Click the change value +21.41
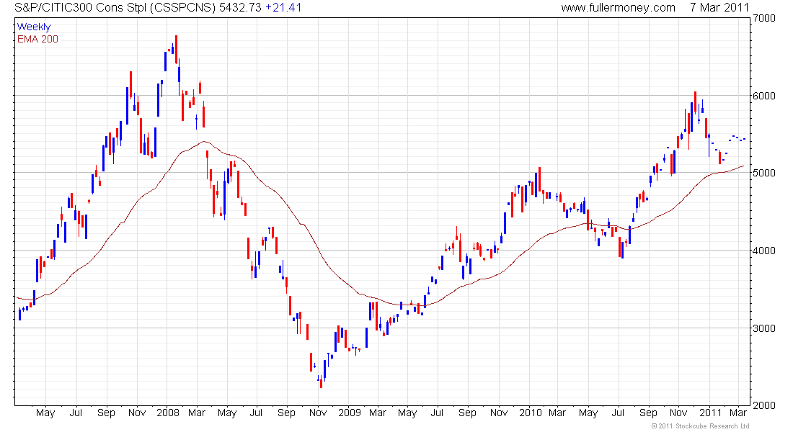Viewport: 793px width, 432px height. [x=283, y=8]
